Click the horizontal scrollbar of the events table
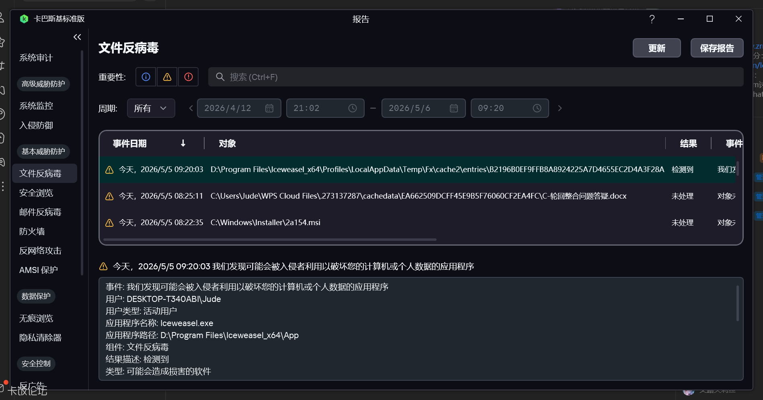 (270, 240)
